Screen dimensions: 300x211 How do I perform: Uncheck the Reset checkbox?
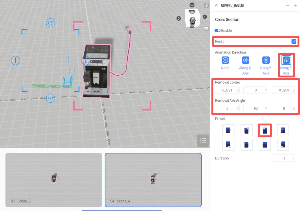coord(294,41)
